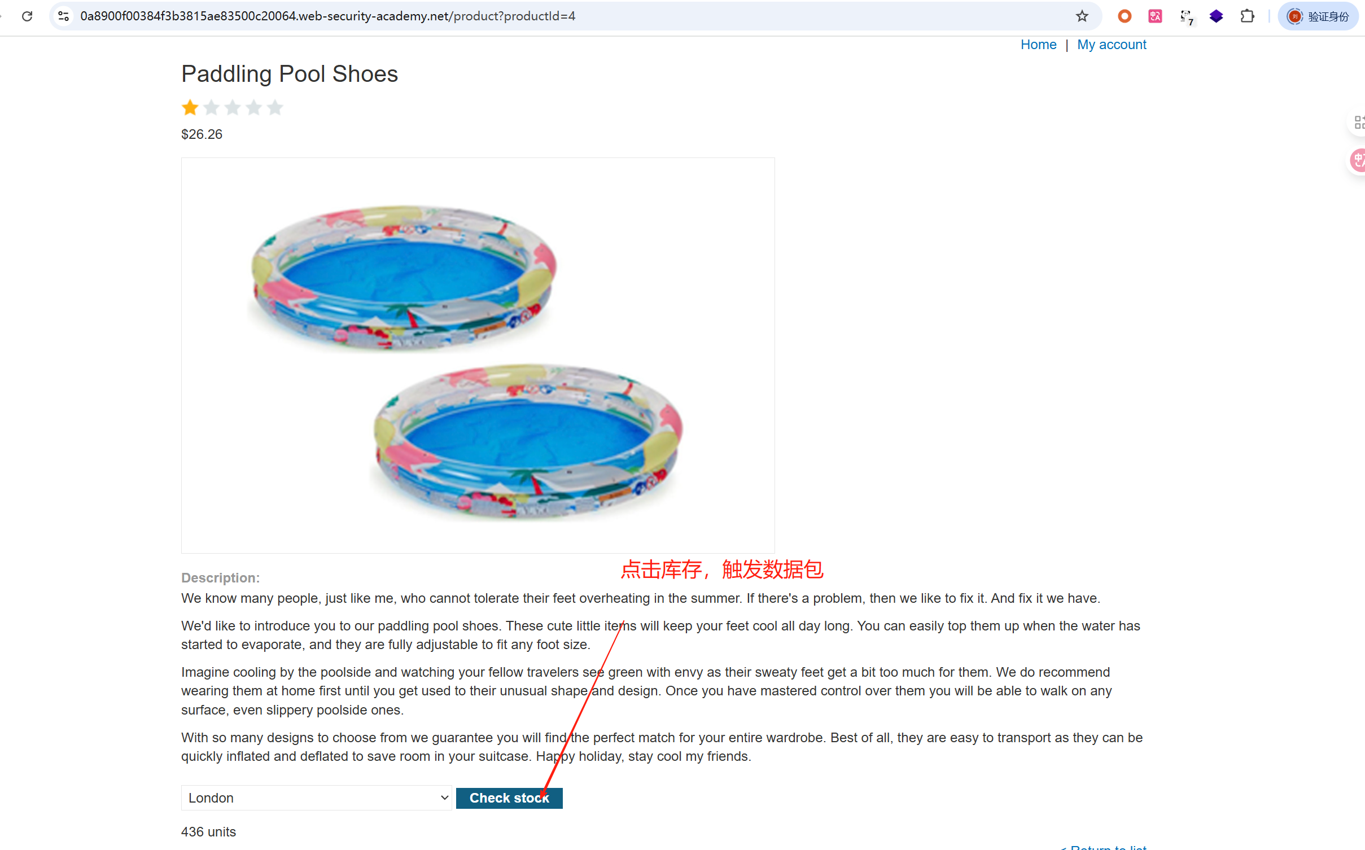Open the pink translate extension icon

tap(1155, 16)
